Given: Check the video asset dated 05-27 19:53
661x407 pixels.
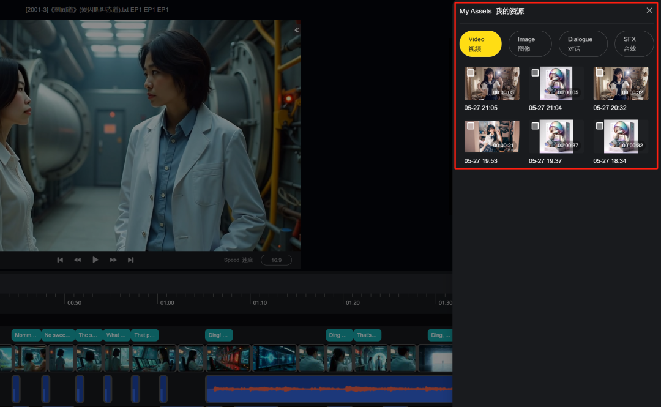Looking at the screenshot, I should (471, 126).
